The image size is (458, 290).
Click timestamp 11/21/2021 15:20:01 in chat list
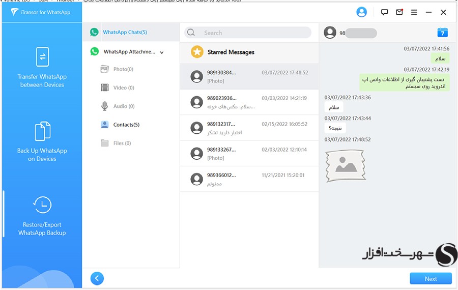283,175
